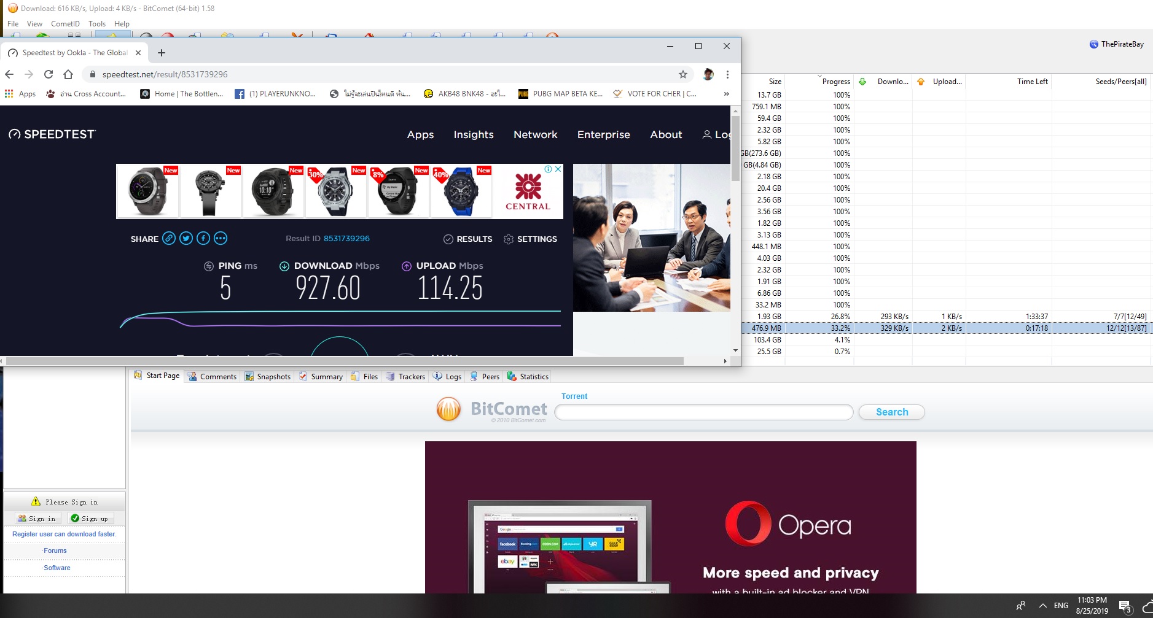
Task: Close the Speedtest by Ookla tab
Action: pos(138,53)
